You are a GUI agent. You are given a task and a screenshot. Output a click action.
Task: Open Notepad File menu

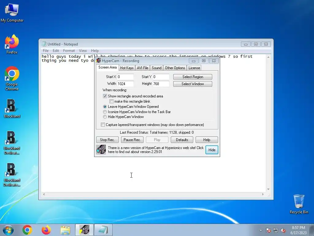[x=46, y=51]
